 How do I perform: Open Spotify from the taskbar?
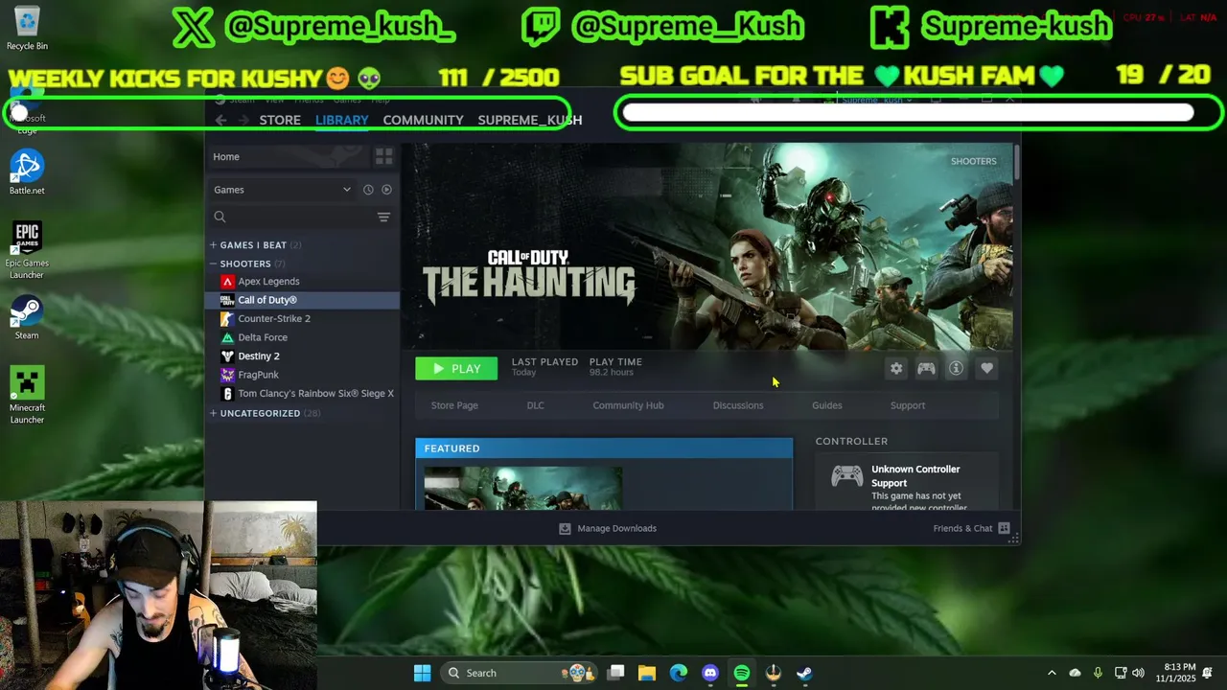[x=742, y=673]
